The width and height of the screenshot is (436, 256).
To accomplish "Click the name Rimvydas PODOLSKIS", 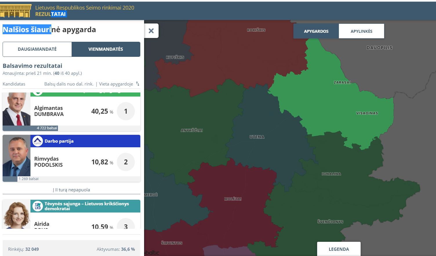I will coord(48,162).
